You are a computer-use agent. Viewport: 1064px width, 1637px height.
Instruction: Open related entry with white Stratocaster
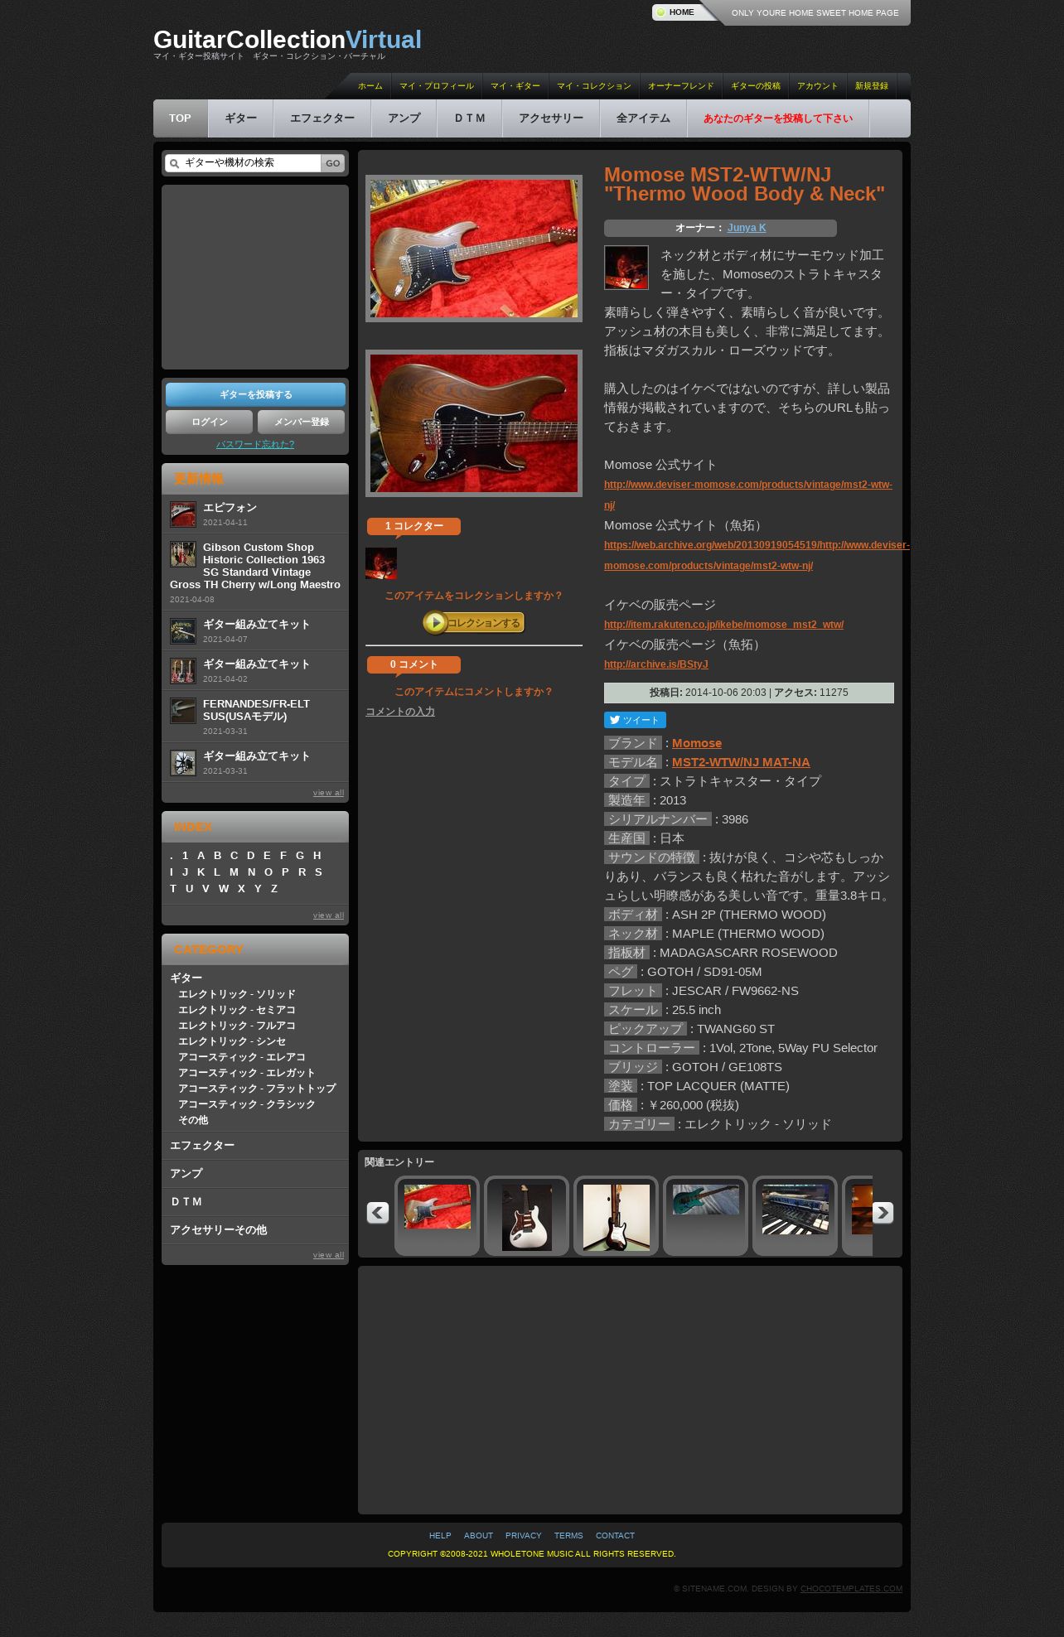coord(527,1217)
